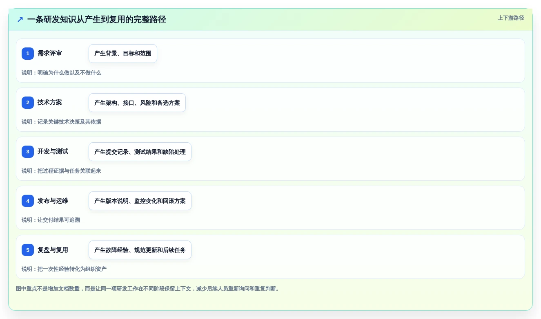The height and width of the screenshot is (319, 541).
Task: Click the 复盘与复用 step title
Action: click(x=53, y=249)
